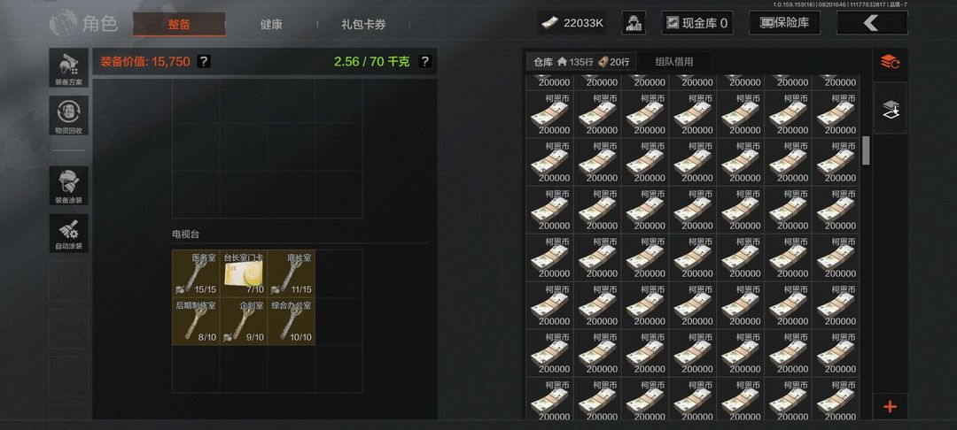Click the orange plus expand warehouse icon
957x430 pixels.
tap(890, 406)
